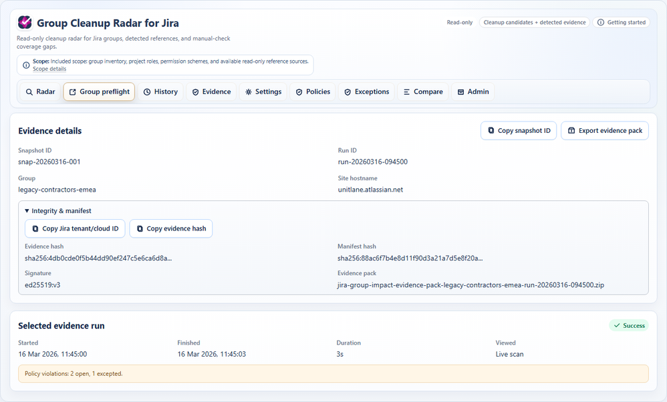Image resolution: width=667 pixels, height=402 pixels.
Task: Click the finished time 16 Mar 2026, 11:45:03
Action: pos(212,354)
